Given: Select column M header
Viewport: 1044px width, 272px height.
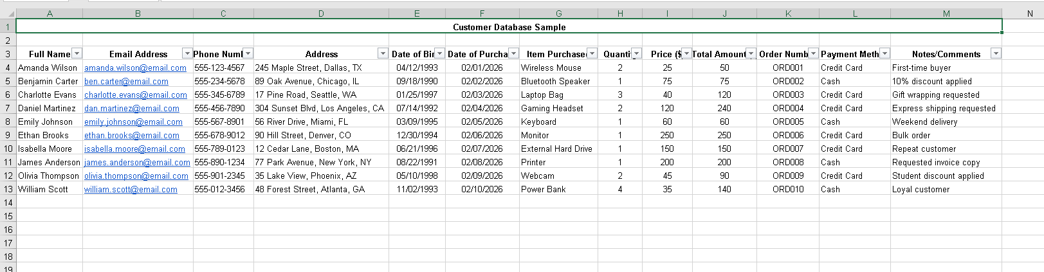Looking at the screenshot, I should 946,14.
